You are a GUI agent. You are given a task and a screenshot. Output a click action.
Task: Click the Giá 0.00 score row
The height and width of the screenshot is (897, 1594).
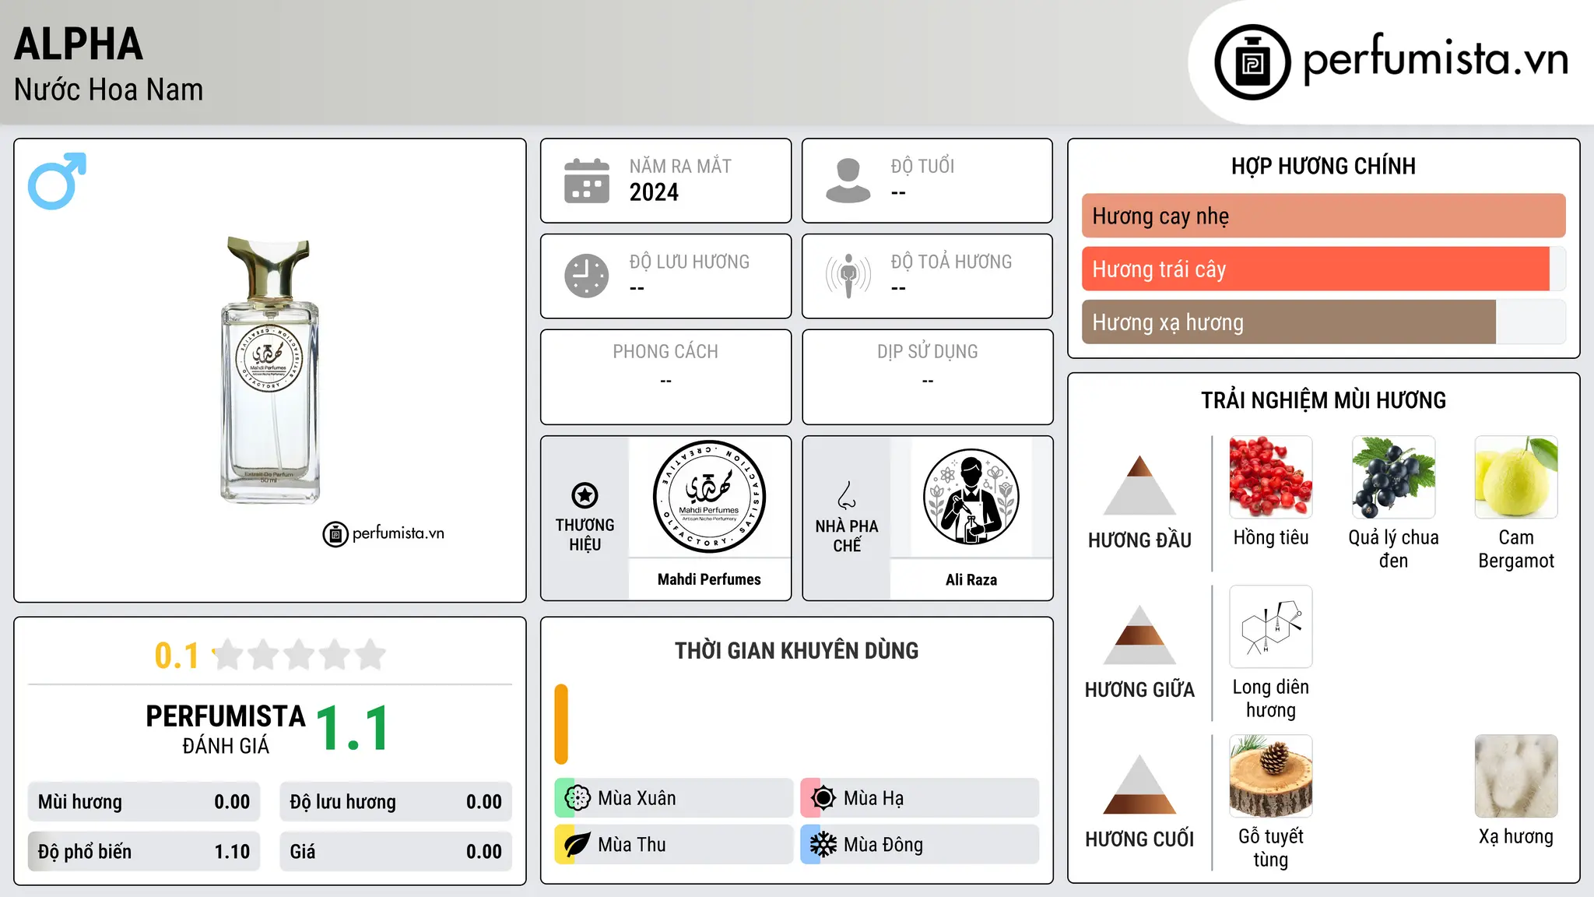[395, 851]
